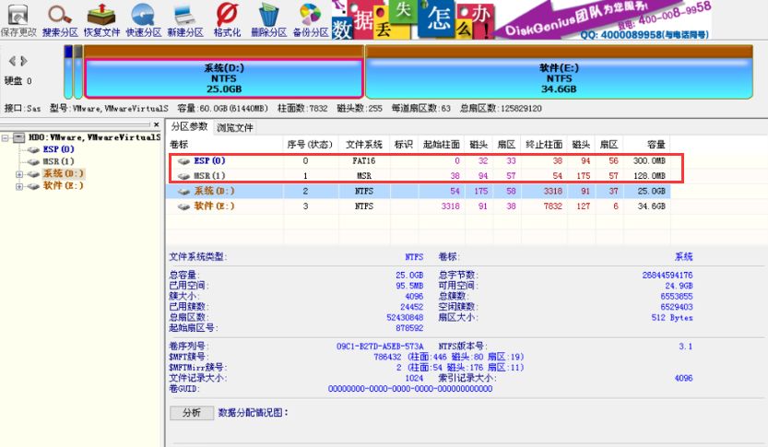Click the starting sector value 878592
Screen dimensions: 768x447
pos(409,327)
